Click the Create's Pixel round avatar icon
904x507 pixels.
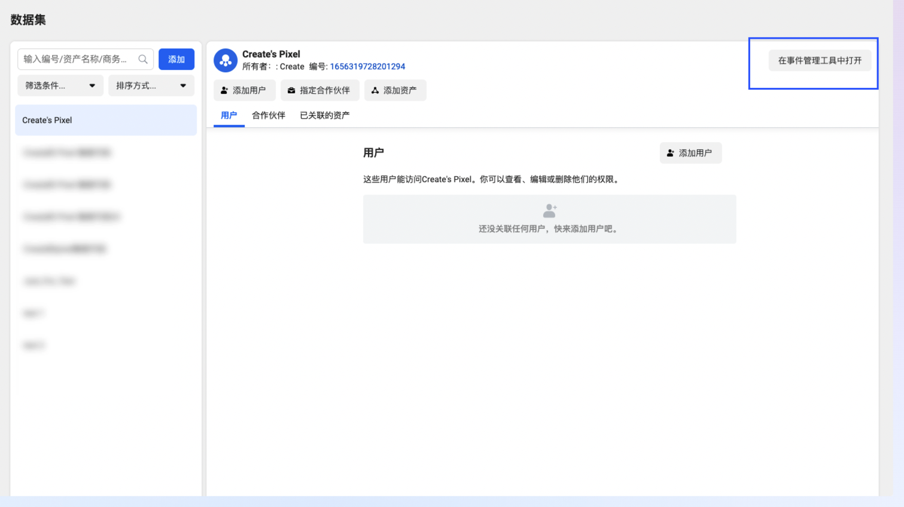[226, 60]
